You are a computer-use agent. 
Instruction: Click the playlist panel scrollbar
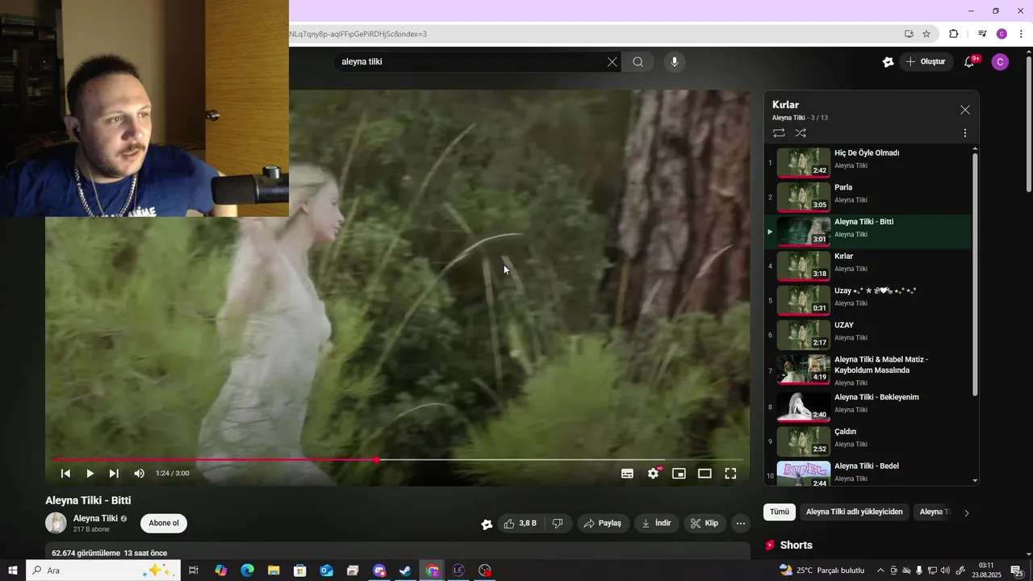(x=975, y=274)
